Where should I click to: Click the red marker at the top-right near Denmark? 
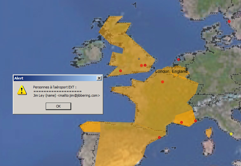229,22
